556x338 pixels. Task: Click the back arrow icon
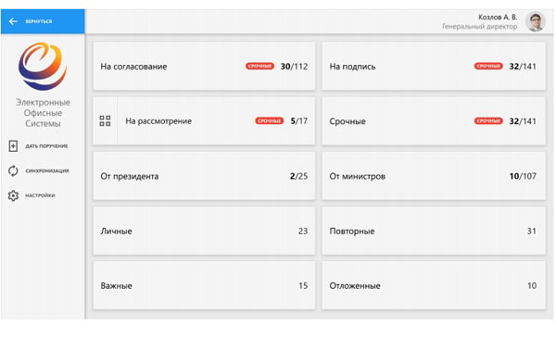point(13,21)
